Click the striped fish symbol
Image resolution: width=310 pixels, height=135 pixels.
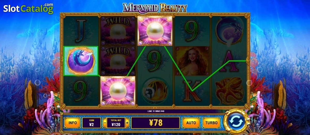pyautogui.click(x=155, y=91)
